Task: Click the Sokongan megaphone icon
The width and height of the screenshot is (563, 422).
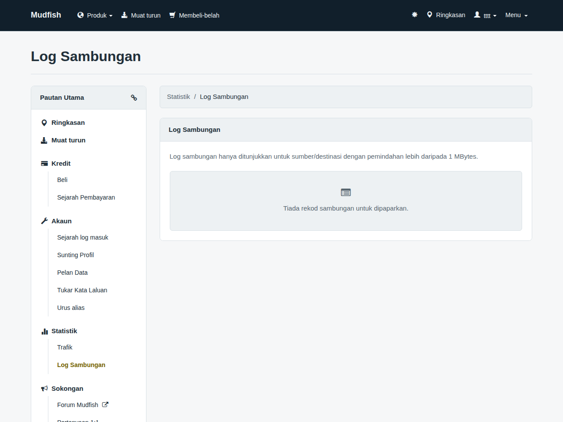Action: coord(44,389)
